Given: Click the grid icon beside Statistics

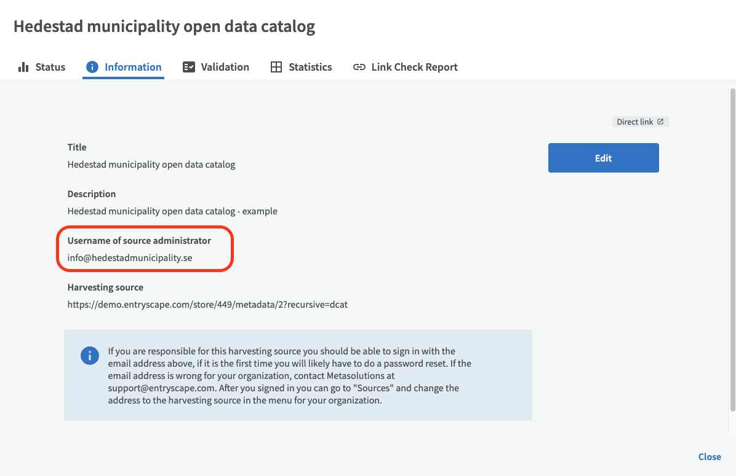Looking at the screenshot, I should [276, 67].
